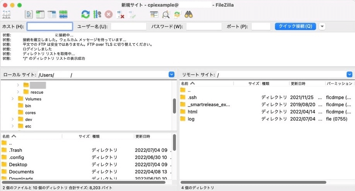Click the local file list vertical scrollbar

[x=174, y=143]
